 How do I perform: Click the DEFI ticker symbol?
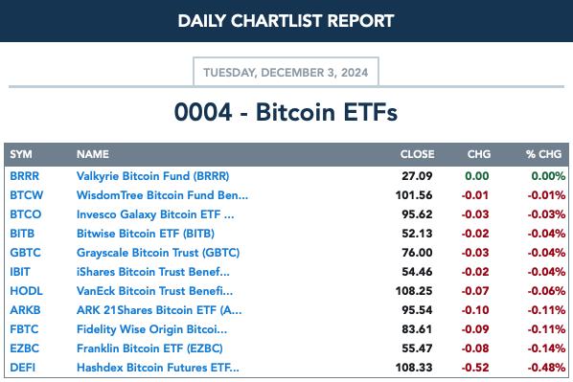23,368
